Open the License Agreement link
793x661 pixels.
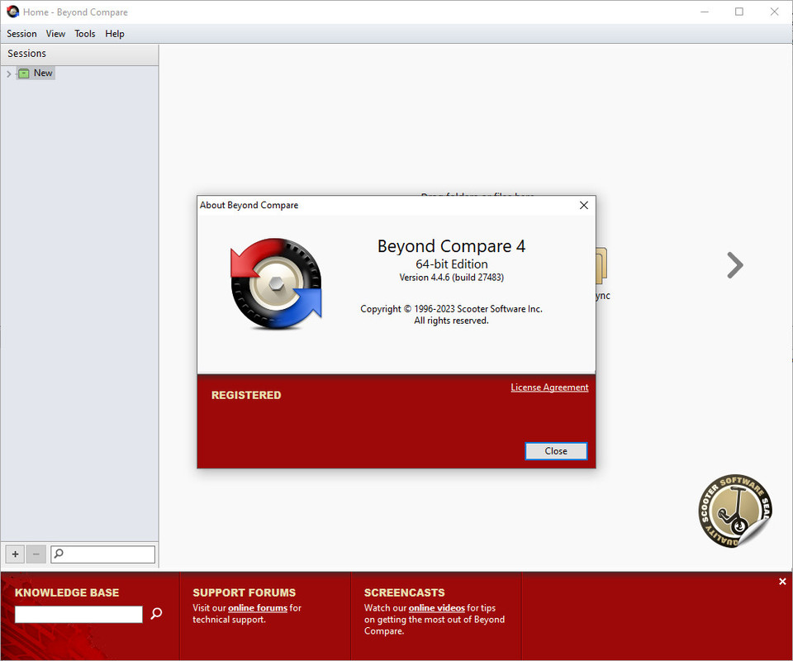point(549,388)
